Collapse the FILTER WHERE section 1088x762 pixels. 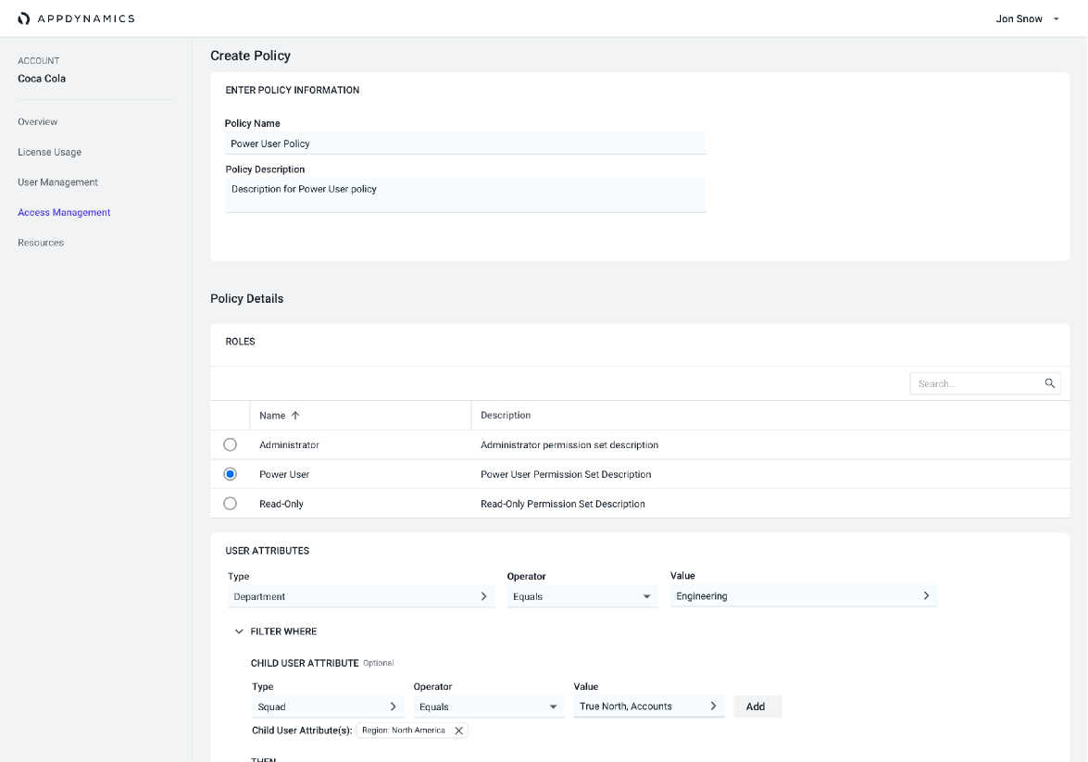coord(239,631)
